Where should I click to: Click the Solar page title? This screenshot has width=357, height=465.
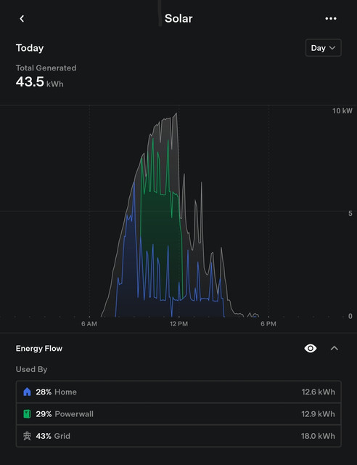point(178,18)
